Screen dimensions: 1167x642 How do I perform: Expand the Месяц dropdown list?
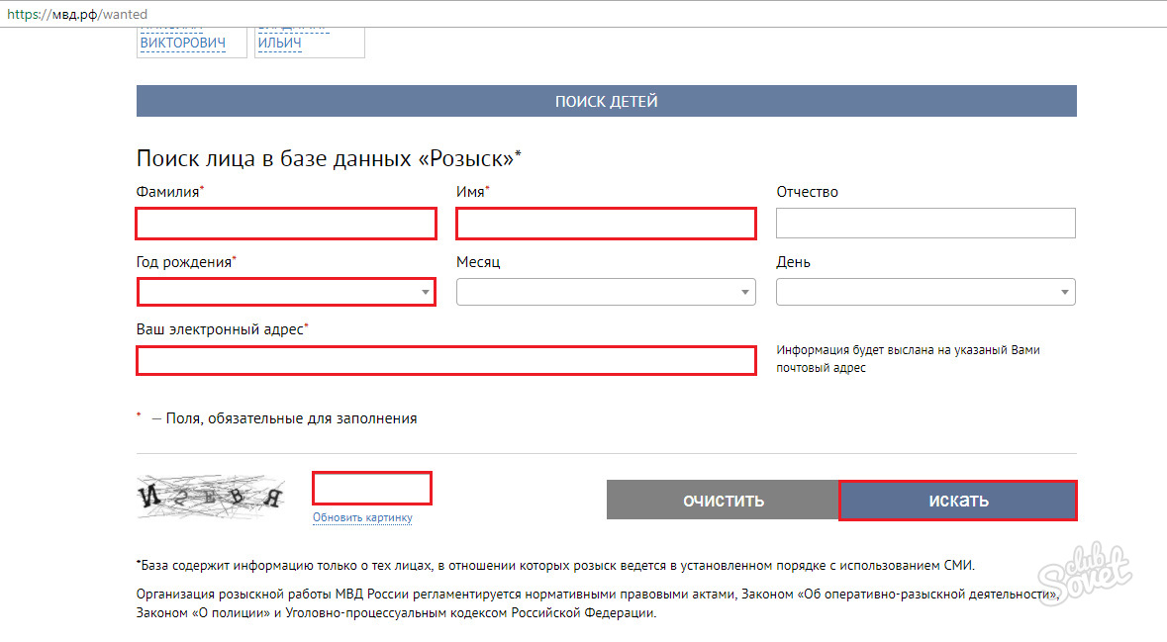point(606,292)
